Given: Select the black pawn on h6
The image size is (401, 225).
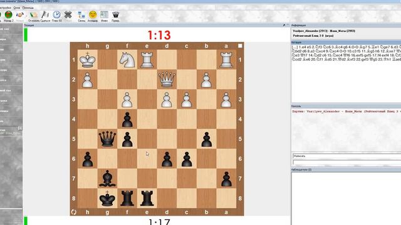Looking at the screenshot, I should (88, 159).
